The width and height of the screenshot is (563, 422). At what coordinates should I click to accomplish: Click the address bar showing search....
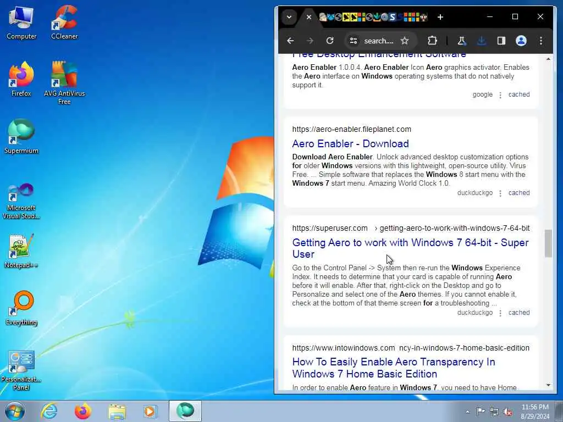point(379,41)
